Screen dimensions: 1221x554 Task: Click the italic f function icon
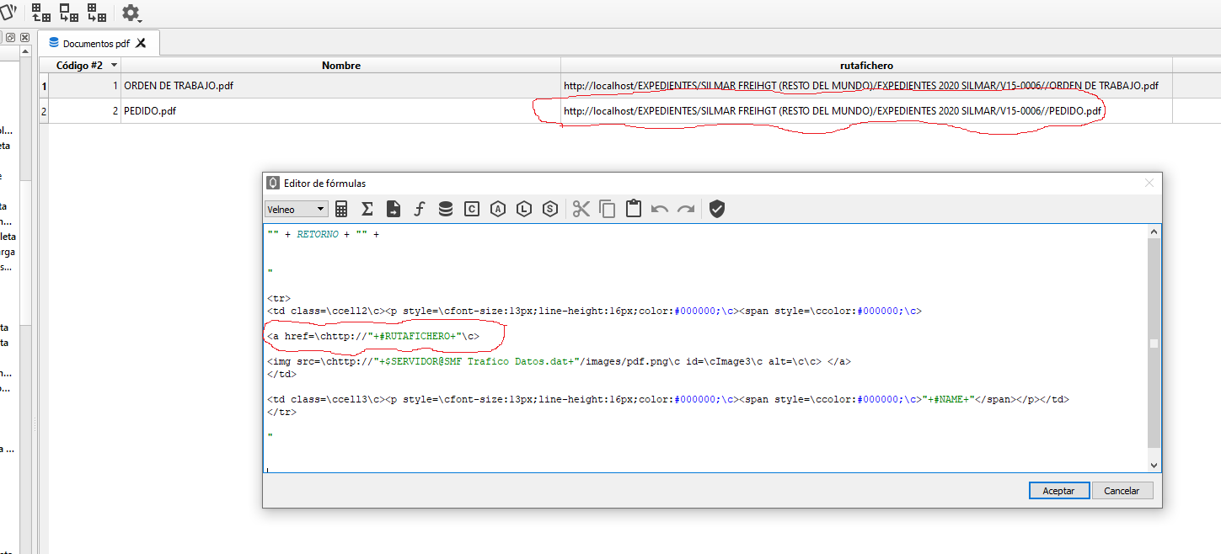[x=420, y=209]
